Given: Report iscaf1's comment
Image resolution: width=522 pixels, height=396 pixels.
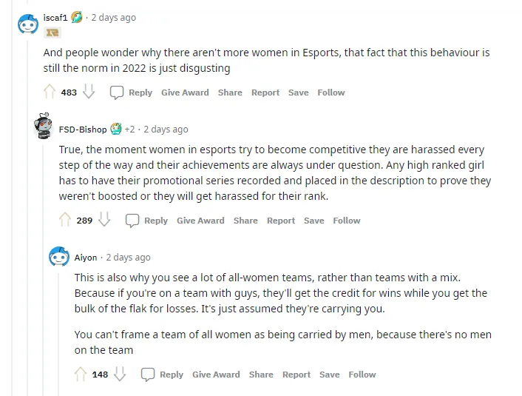Looking at the screenshot, I should coord(265,93).
